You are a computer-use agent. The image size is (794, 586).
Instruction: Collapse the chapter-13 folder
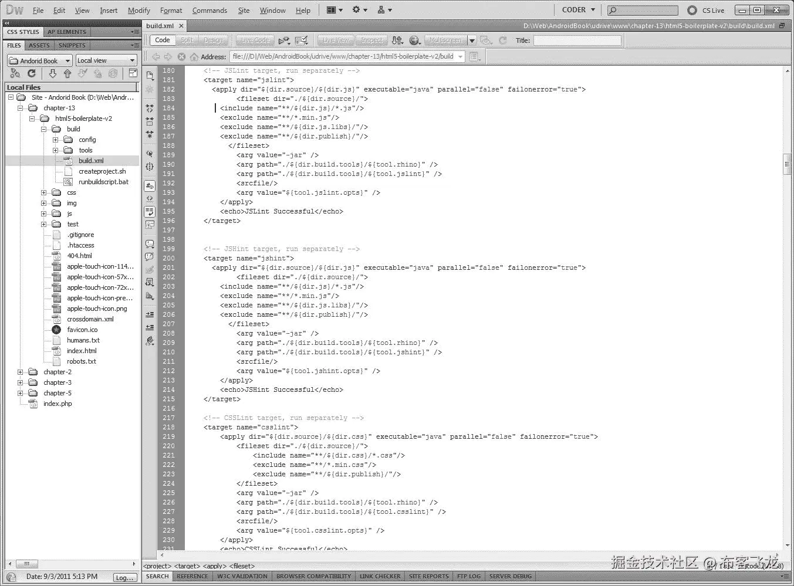point(20,108)
